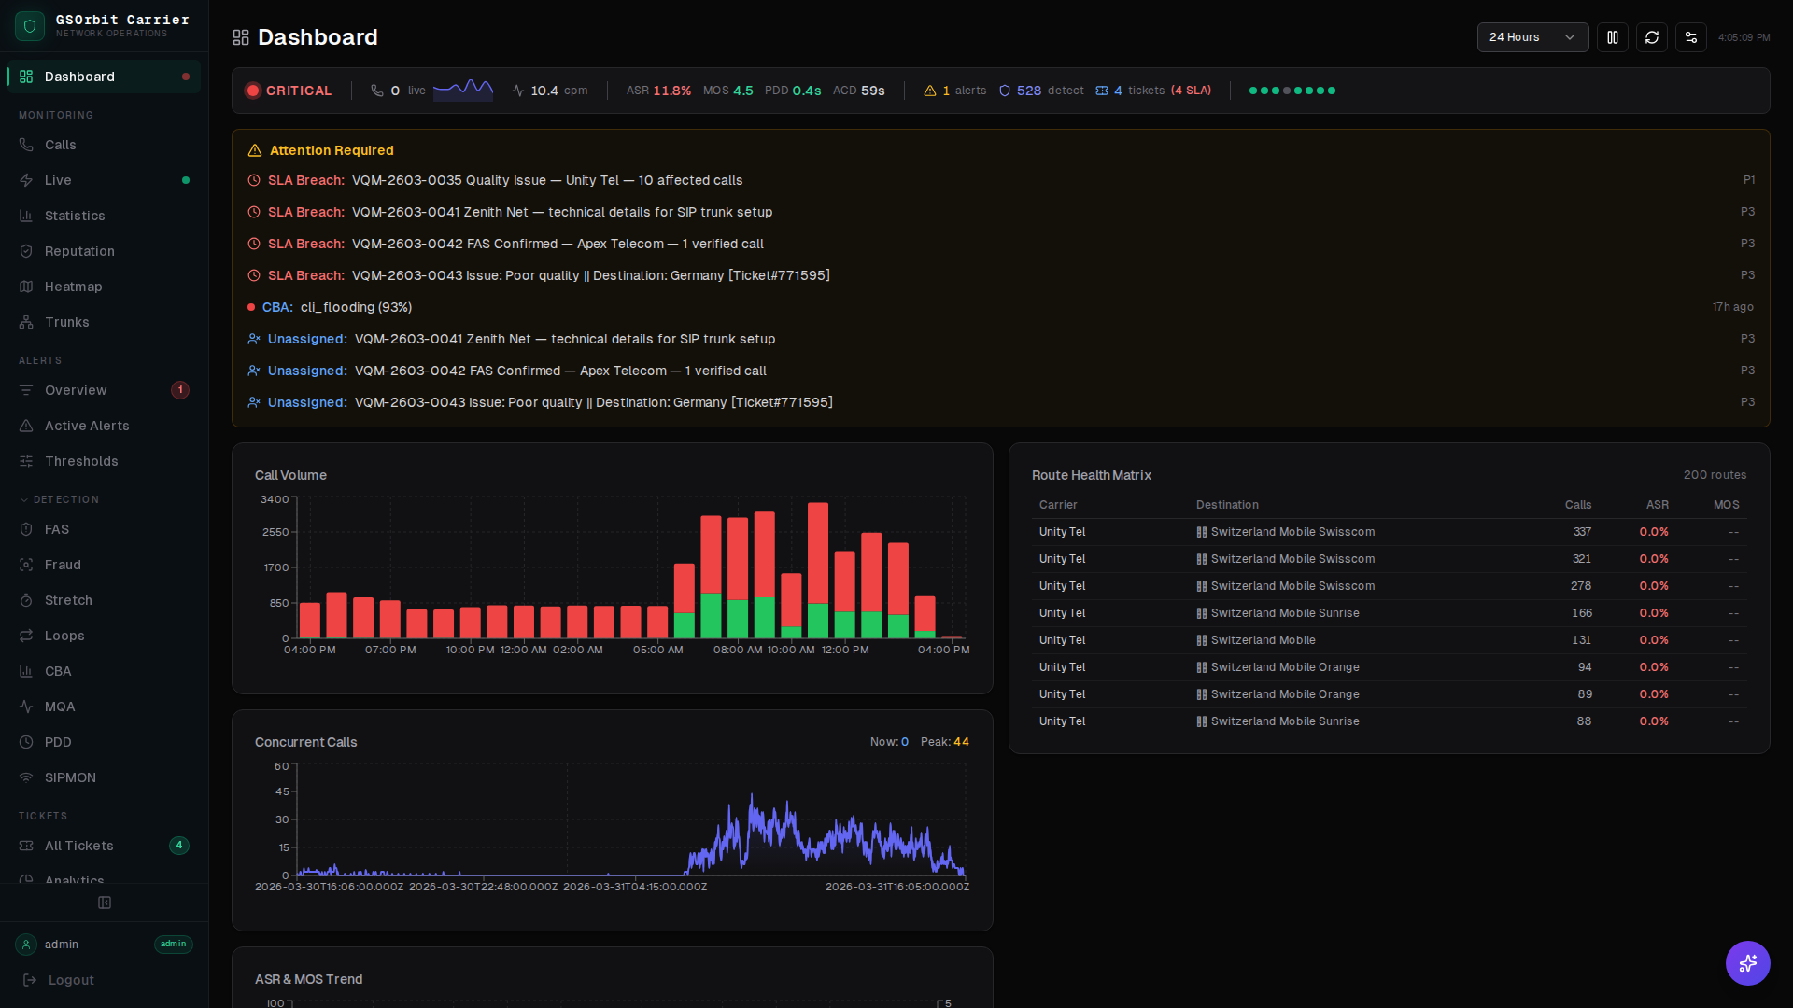1793x1008 pixels.
Task: Expand the MONITORING section header
Action: 56,115
